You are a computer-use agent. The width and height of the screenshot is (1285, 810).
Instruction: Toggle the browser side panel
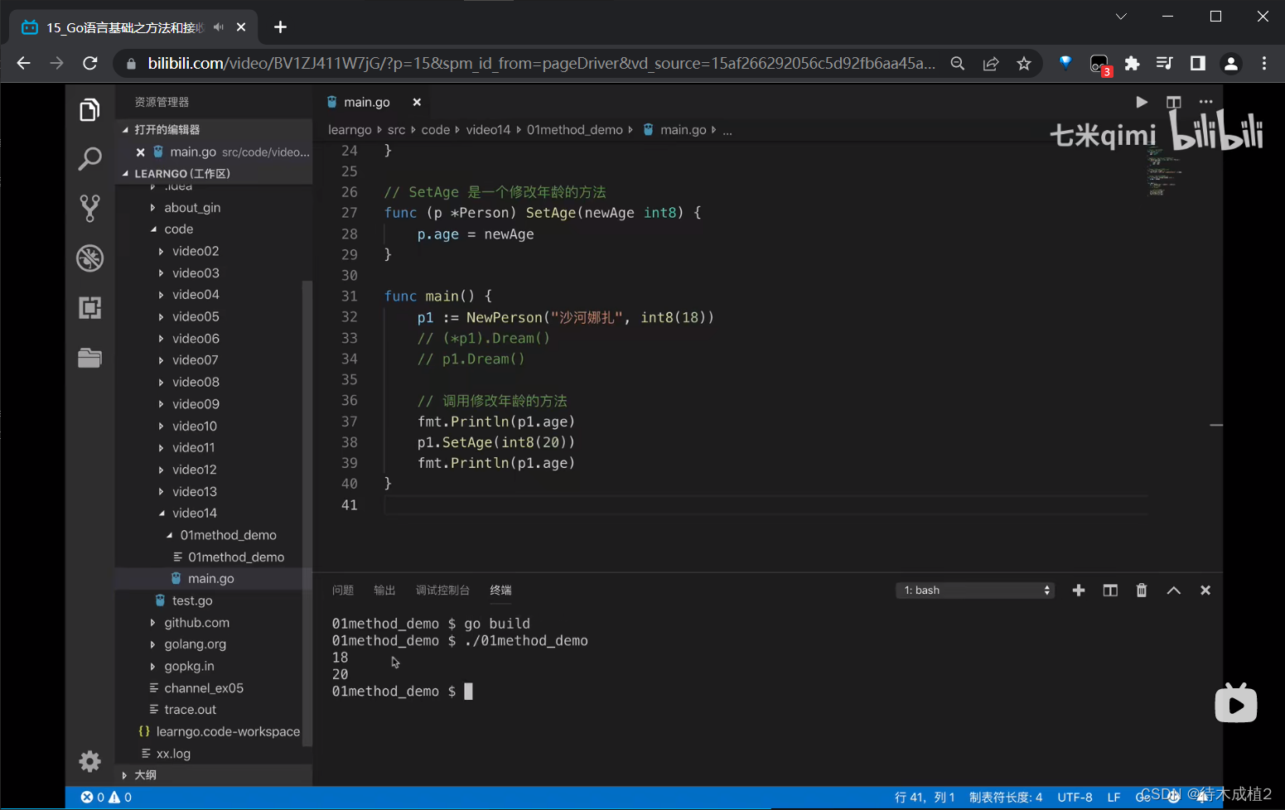point(1198,63)
